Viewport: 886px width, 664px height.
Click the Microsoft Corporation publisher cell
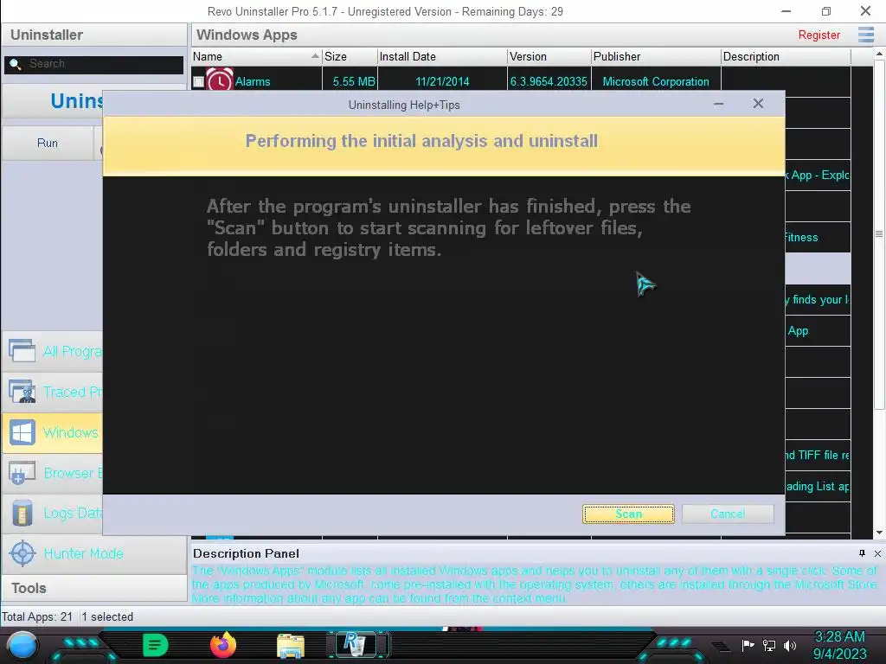656,82
